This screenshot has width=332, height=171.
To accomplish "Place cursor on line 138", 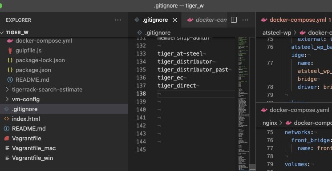I will tap(196, 94).
